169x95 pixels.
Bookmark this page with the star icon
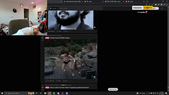[x=152, y=5]
